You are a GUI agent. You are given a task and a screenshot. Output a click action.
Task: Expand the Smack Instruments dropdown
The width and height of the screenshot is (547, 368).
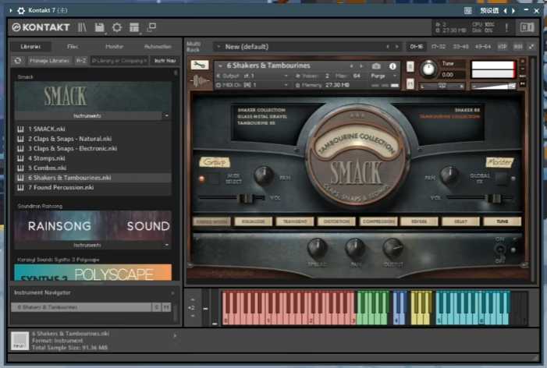[x=166, y=115]
